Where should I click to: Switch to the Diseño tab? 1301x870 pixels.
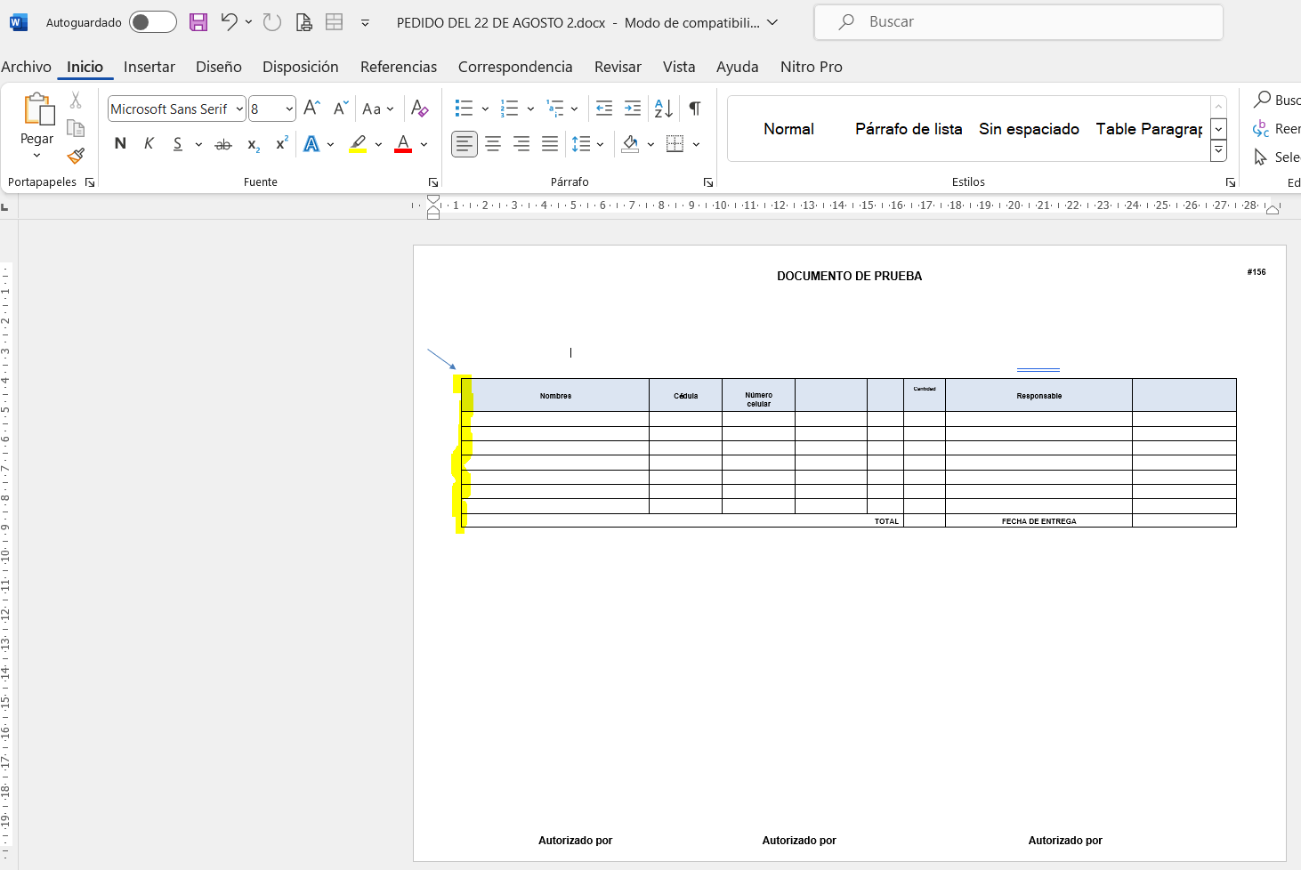tap(219, 67)
